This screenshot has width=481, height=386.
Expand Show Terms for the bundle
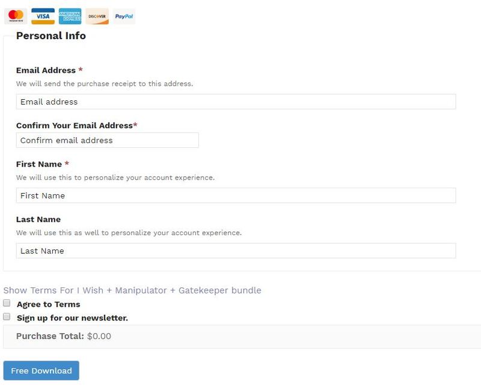tap(132, 290)
